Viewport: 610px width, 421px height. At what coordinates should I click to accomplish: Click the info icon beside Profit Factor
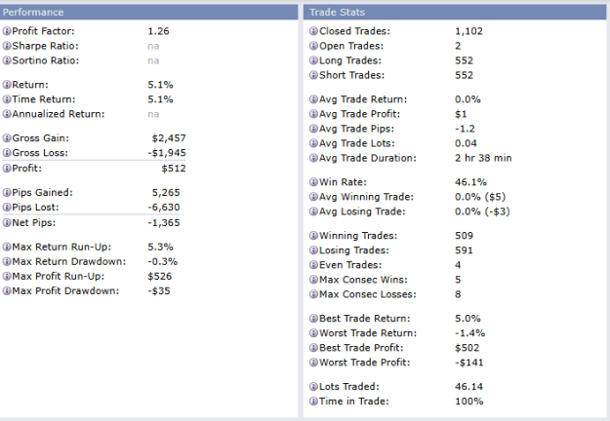click(7, 31)
